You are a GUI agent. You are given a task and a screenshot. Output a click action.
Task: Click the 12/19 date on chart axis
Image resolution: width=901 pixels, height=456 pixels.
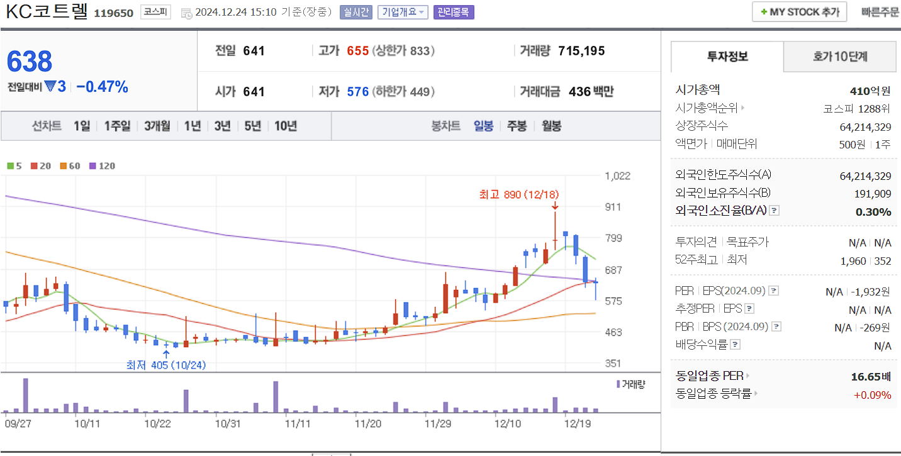point(577,424)
